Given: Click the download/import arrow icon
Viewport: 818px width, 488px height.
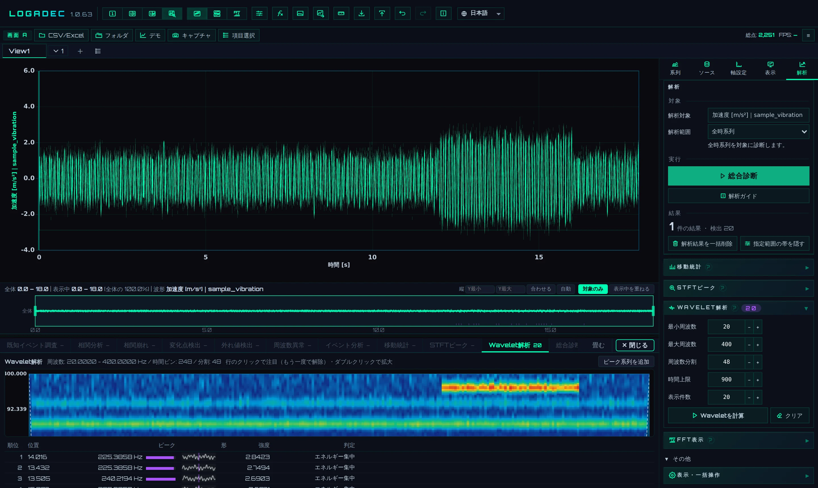Looking at the screenshot, I should [x=362, y=14].
